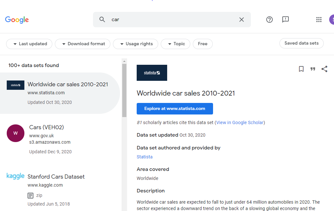
Task: Click the statista thumbnail in results list
Action: [x=15, y=85]
